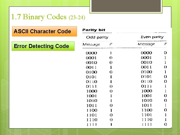
Task: Click message 1111 in Odd parity table
Action: coord(91,124)
